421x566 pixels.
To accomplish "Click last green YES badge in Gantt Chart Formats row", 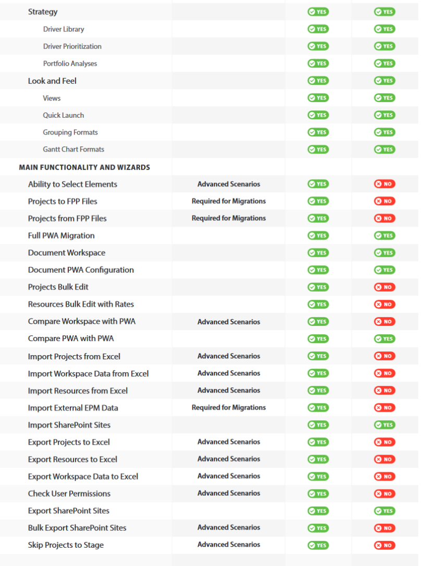I will (385, 149).
